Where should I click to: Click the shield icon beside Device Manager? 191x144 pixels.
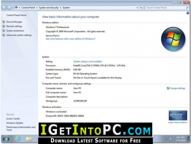4,22
